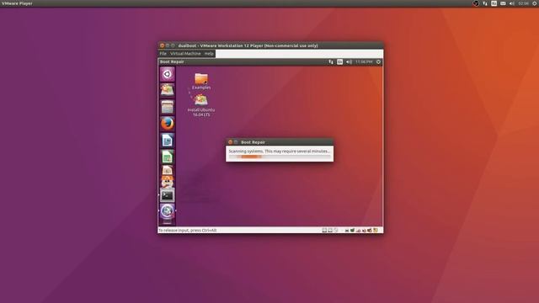Image resolution: width=539 pixels, height=303 pixels.
Task: Open the Files manager in guest launcher
Action: (168, 107)
